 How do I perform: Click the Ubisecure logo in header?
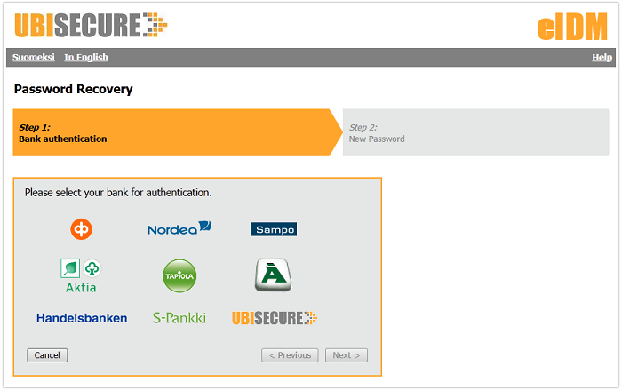point(91,25)
